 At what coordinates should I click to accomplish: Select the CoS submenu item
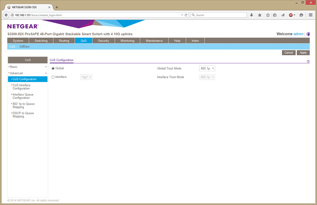12,47
